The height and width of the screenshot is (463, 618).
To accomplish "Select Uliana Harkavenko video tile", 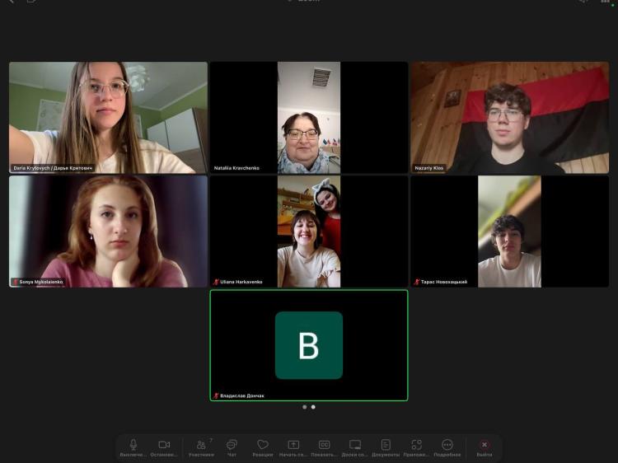I will tap(309, 231).
